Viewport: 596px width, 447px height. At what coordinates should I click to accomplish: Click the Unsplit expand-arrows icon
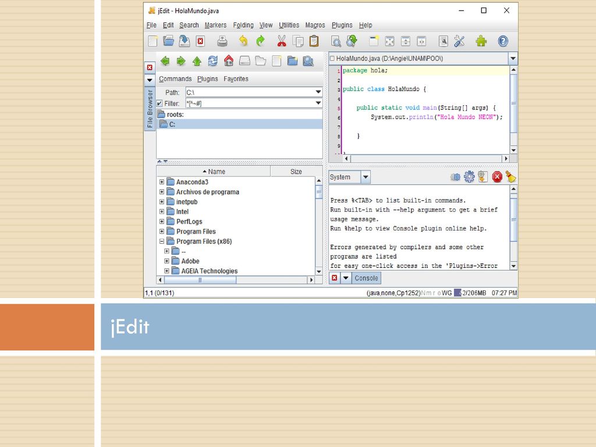point(389,41)
